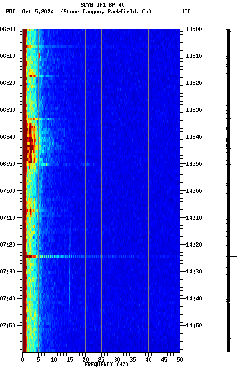Click the 07:10 PDT time label
Image resolution: width=248 pixels, height=388 pixels.
point(8,218)
